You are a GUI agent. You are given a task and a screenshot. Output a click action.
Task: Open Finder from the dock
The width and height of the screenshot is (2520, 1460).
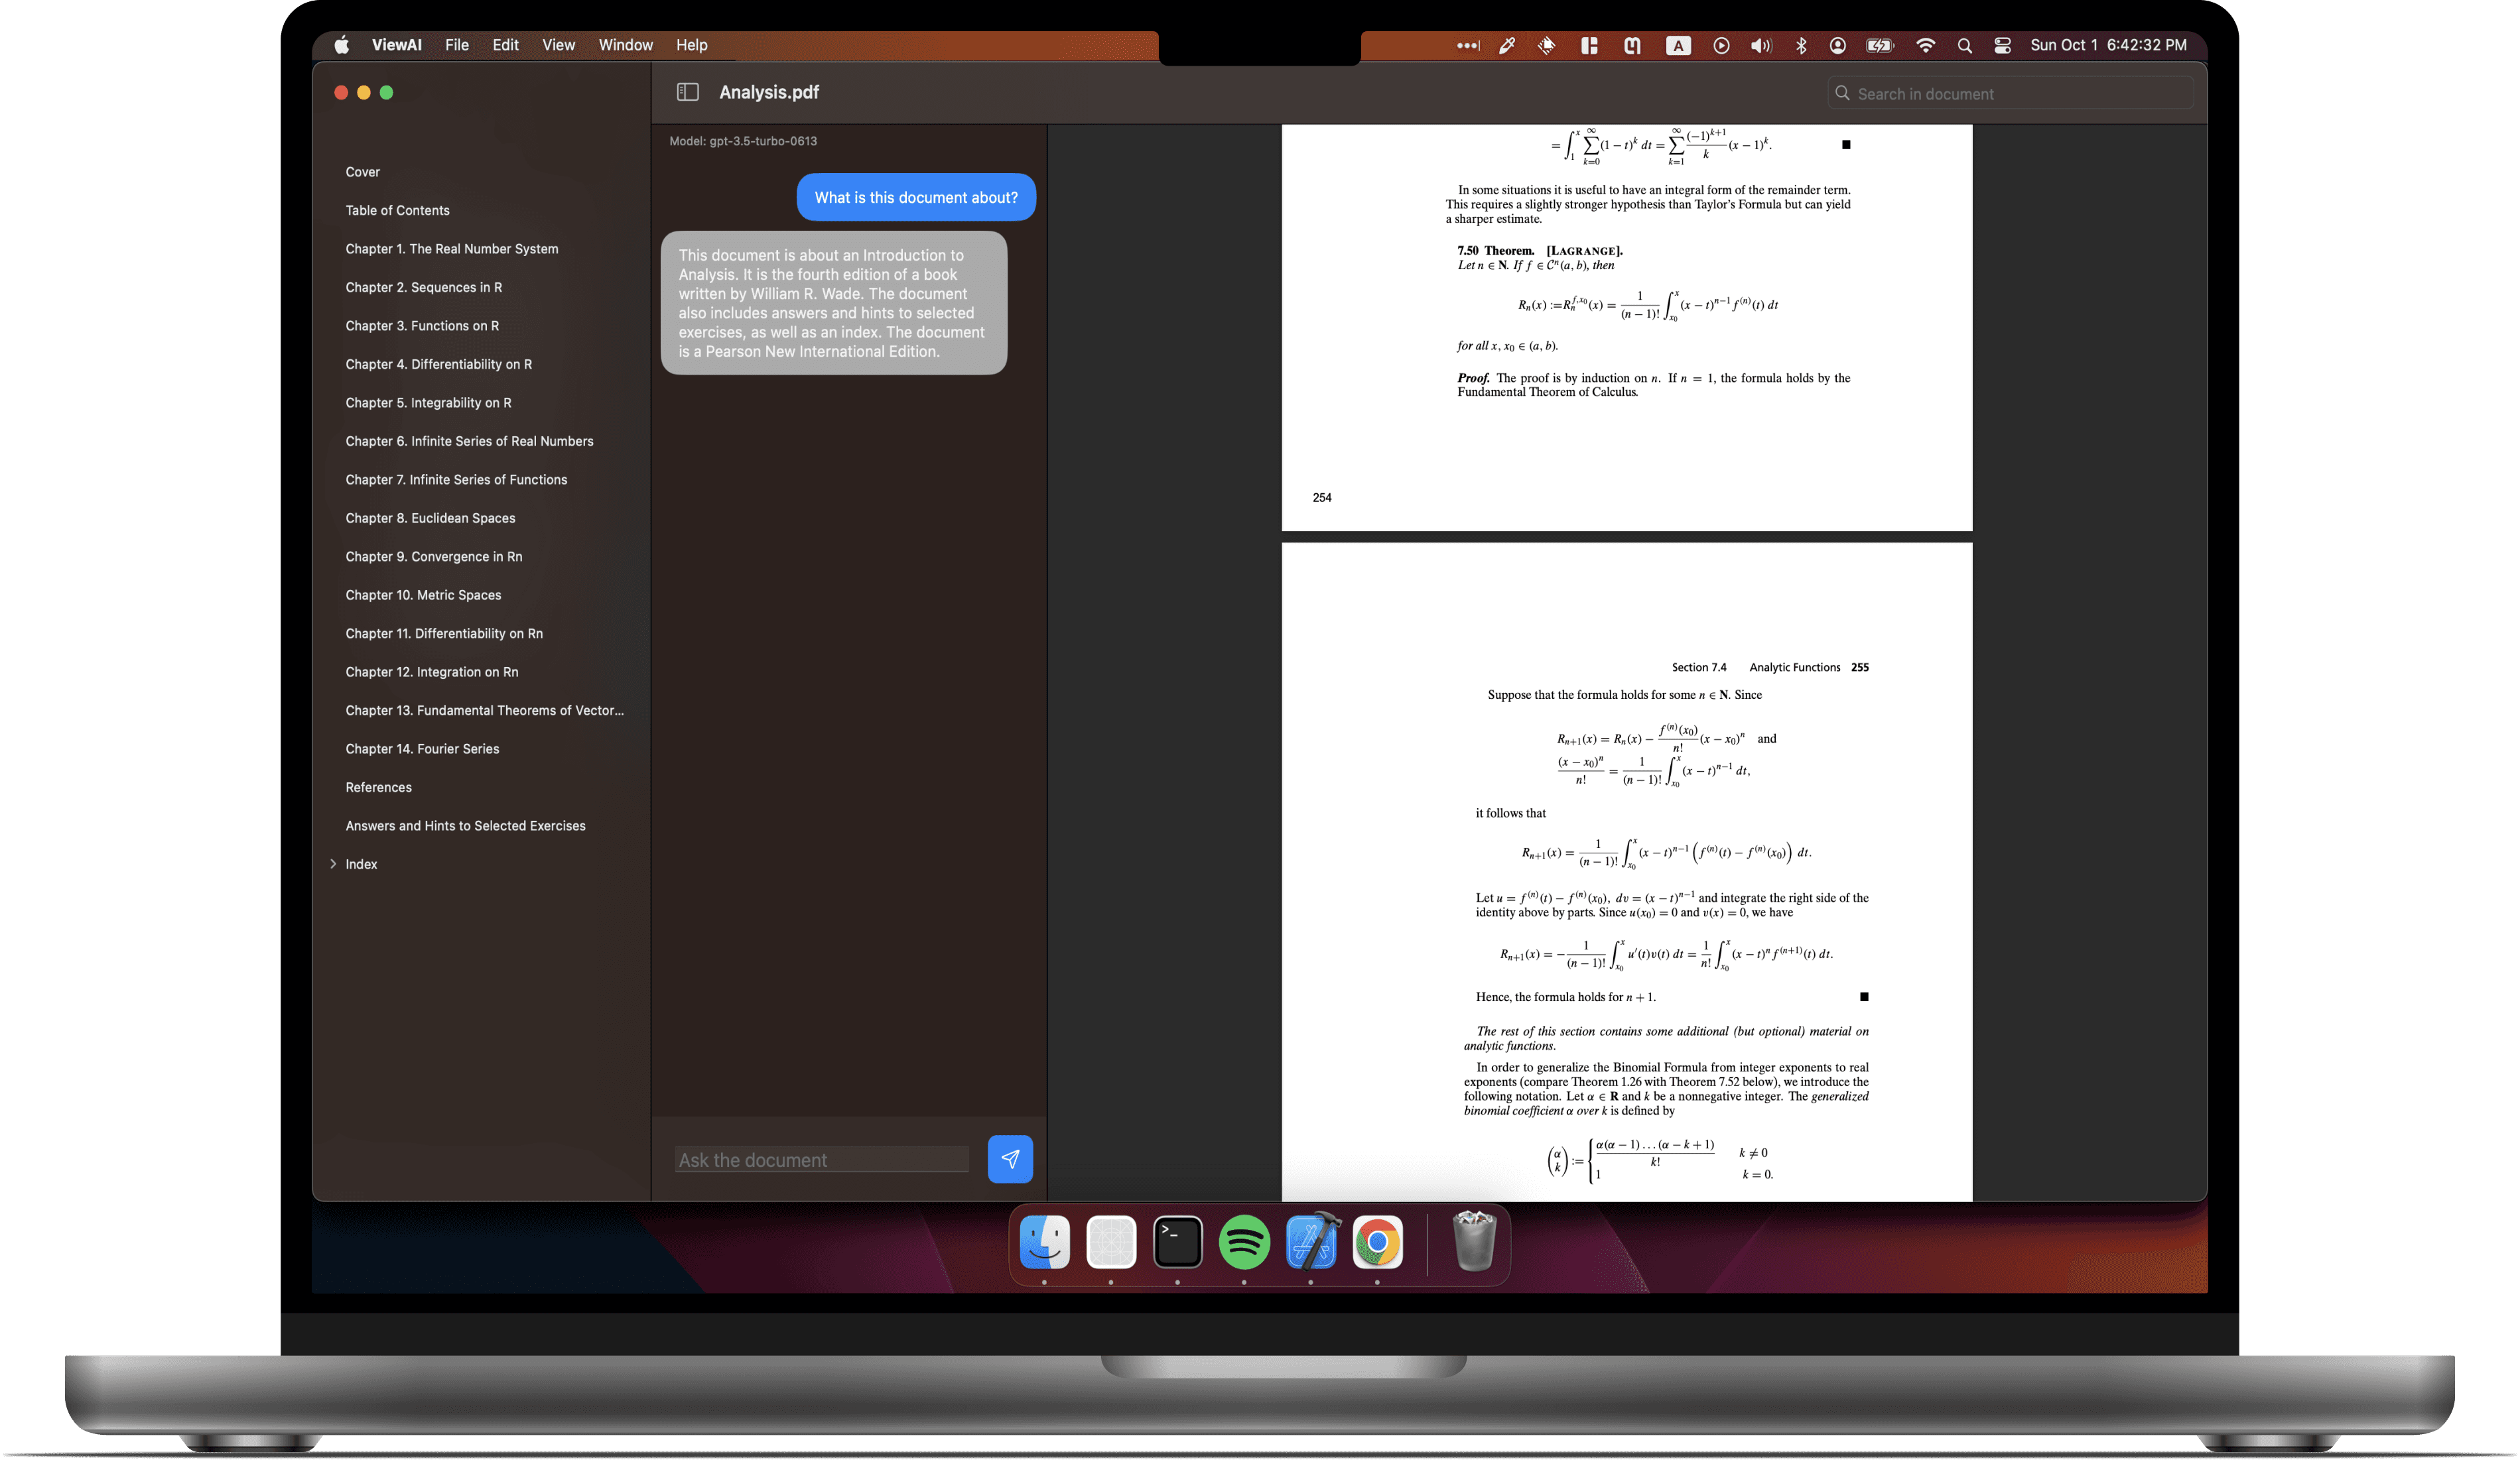(x=1044, y=1243)
